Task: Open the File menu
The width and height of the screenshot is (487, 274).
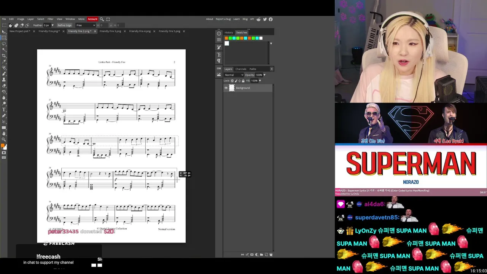Action: point(4,19)
